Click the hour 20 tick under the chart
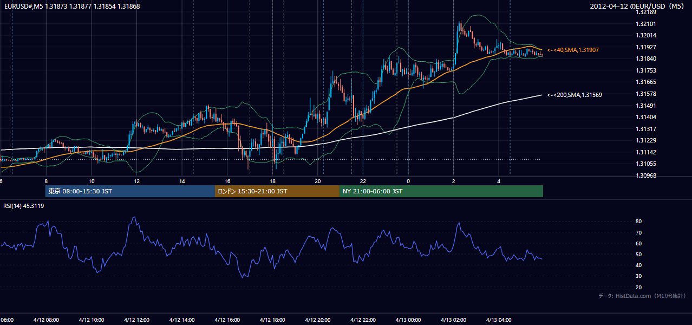Viewport: 692px width, 325px height. 318,181
